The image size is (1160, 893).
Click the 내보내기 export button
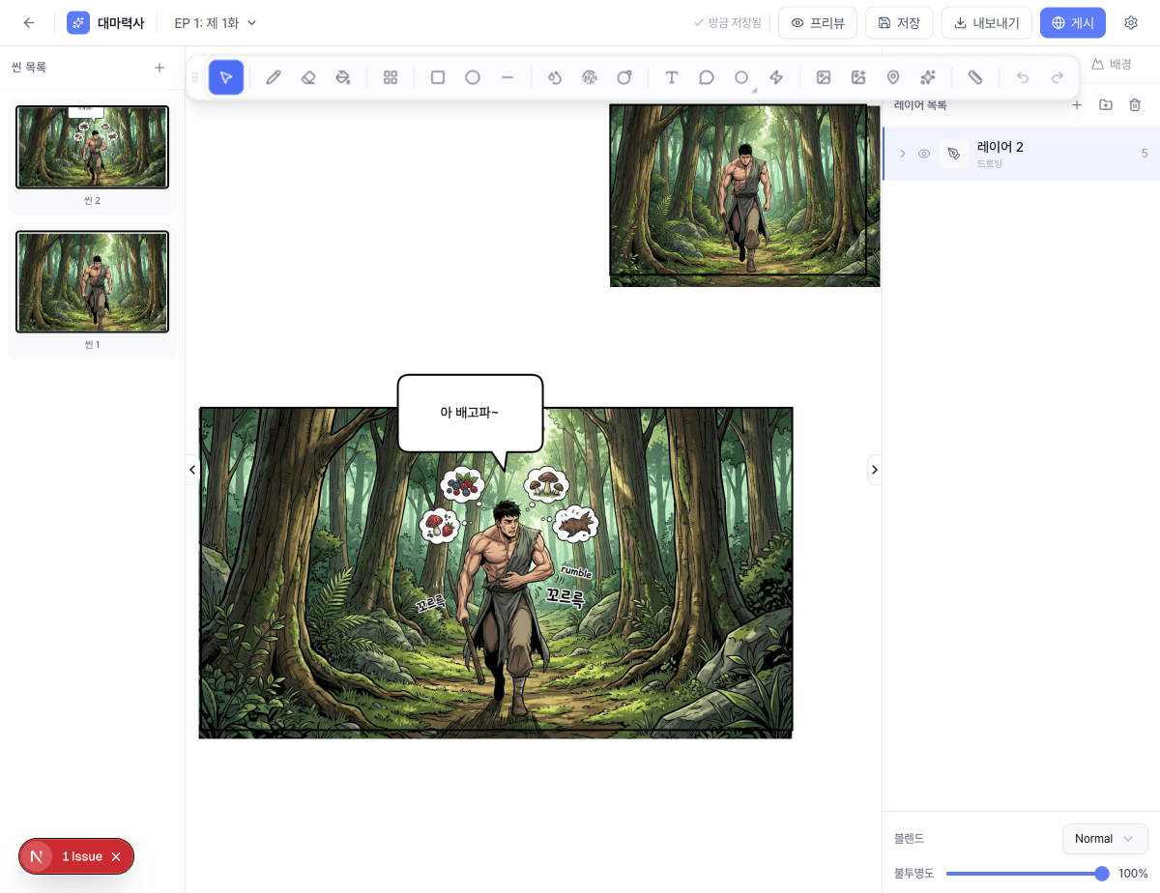(987, 22)
